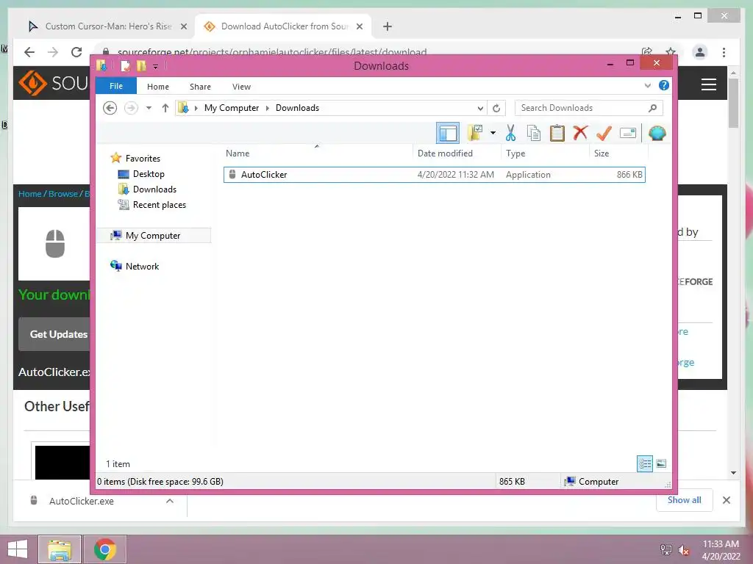Viewport: 753px width, 564px height.
Task: Click the search magnifier icon
Action: (652, 108)
